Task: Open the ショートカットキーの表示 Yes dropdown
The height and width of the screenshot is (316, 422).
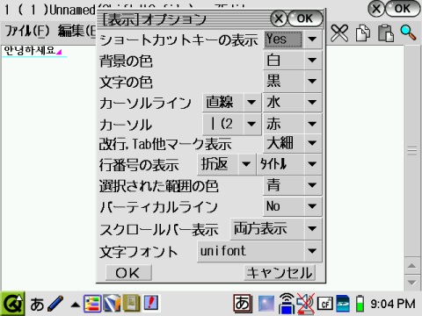Action: (293, 39)
